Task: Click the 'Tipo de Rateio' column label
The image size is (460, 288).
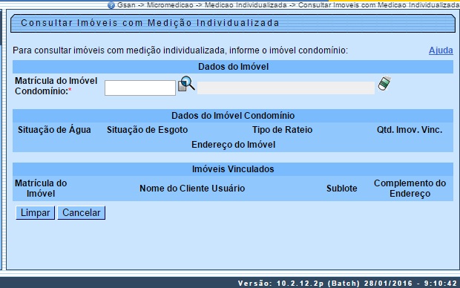Action: [282, 130]
